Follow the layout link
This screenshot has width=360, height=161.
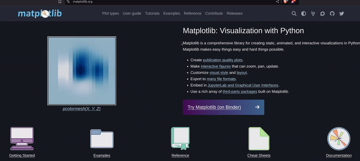242,73
